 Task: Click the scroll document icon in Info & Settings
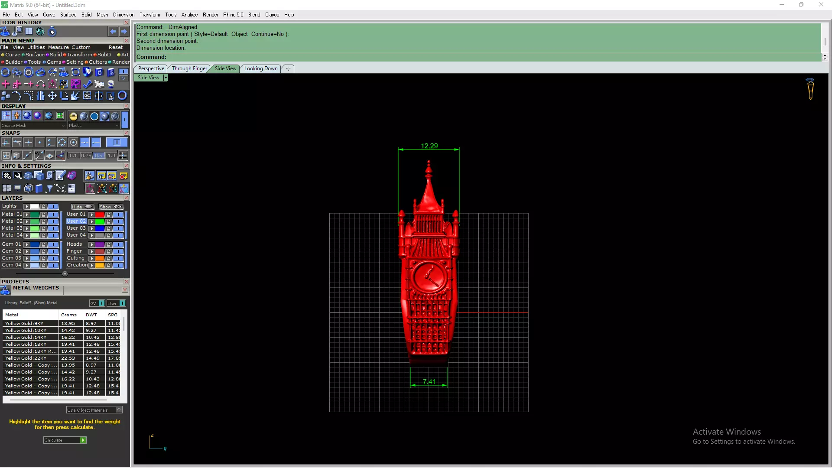point(50,175)
